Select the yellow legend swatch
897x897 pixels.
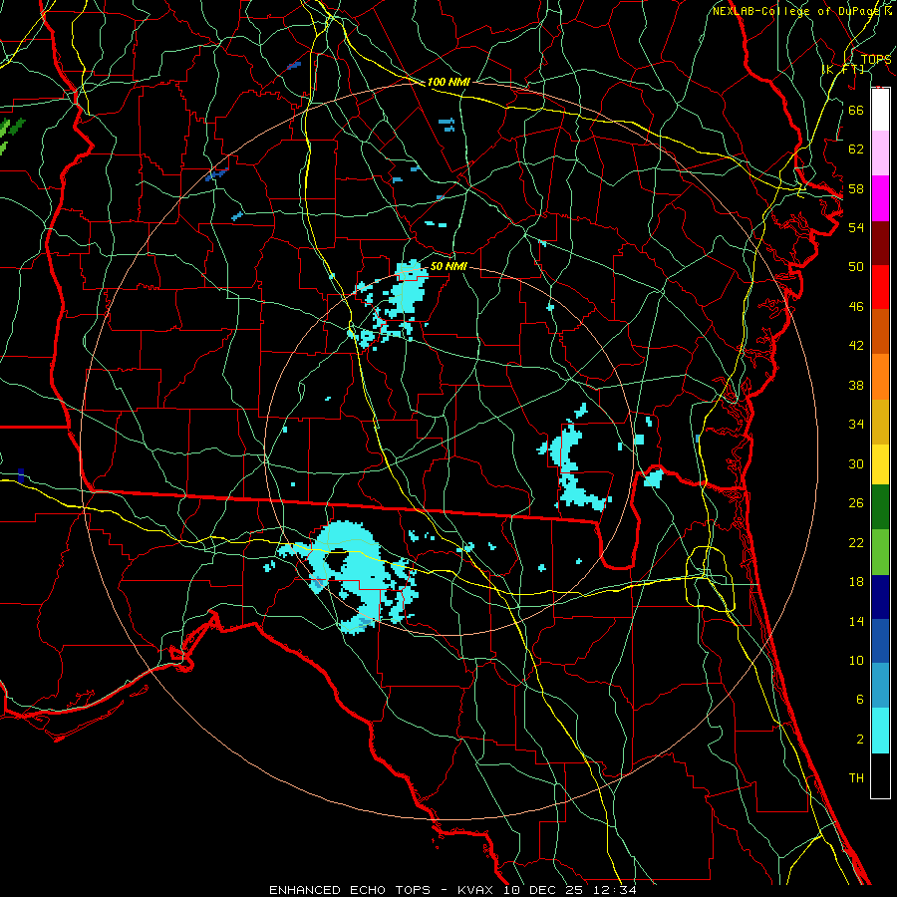880,464
